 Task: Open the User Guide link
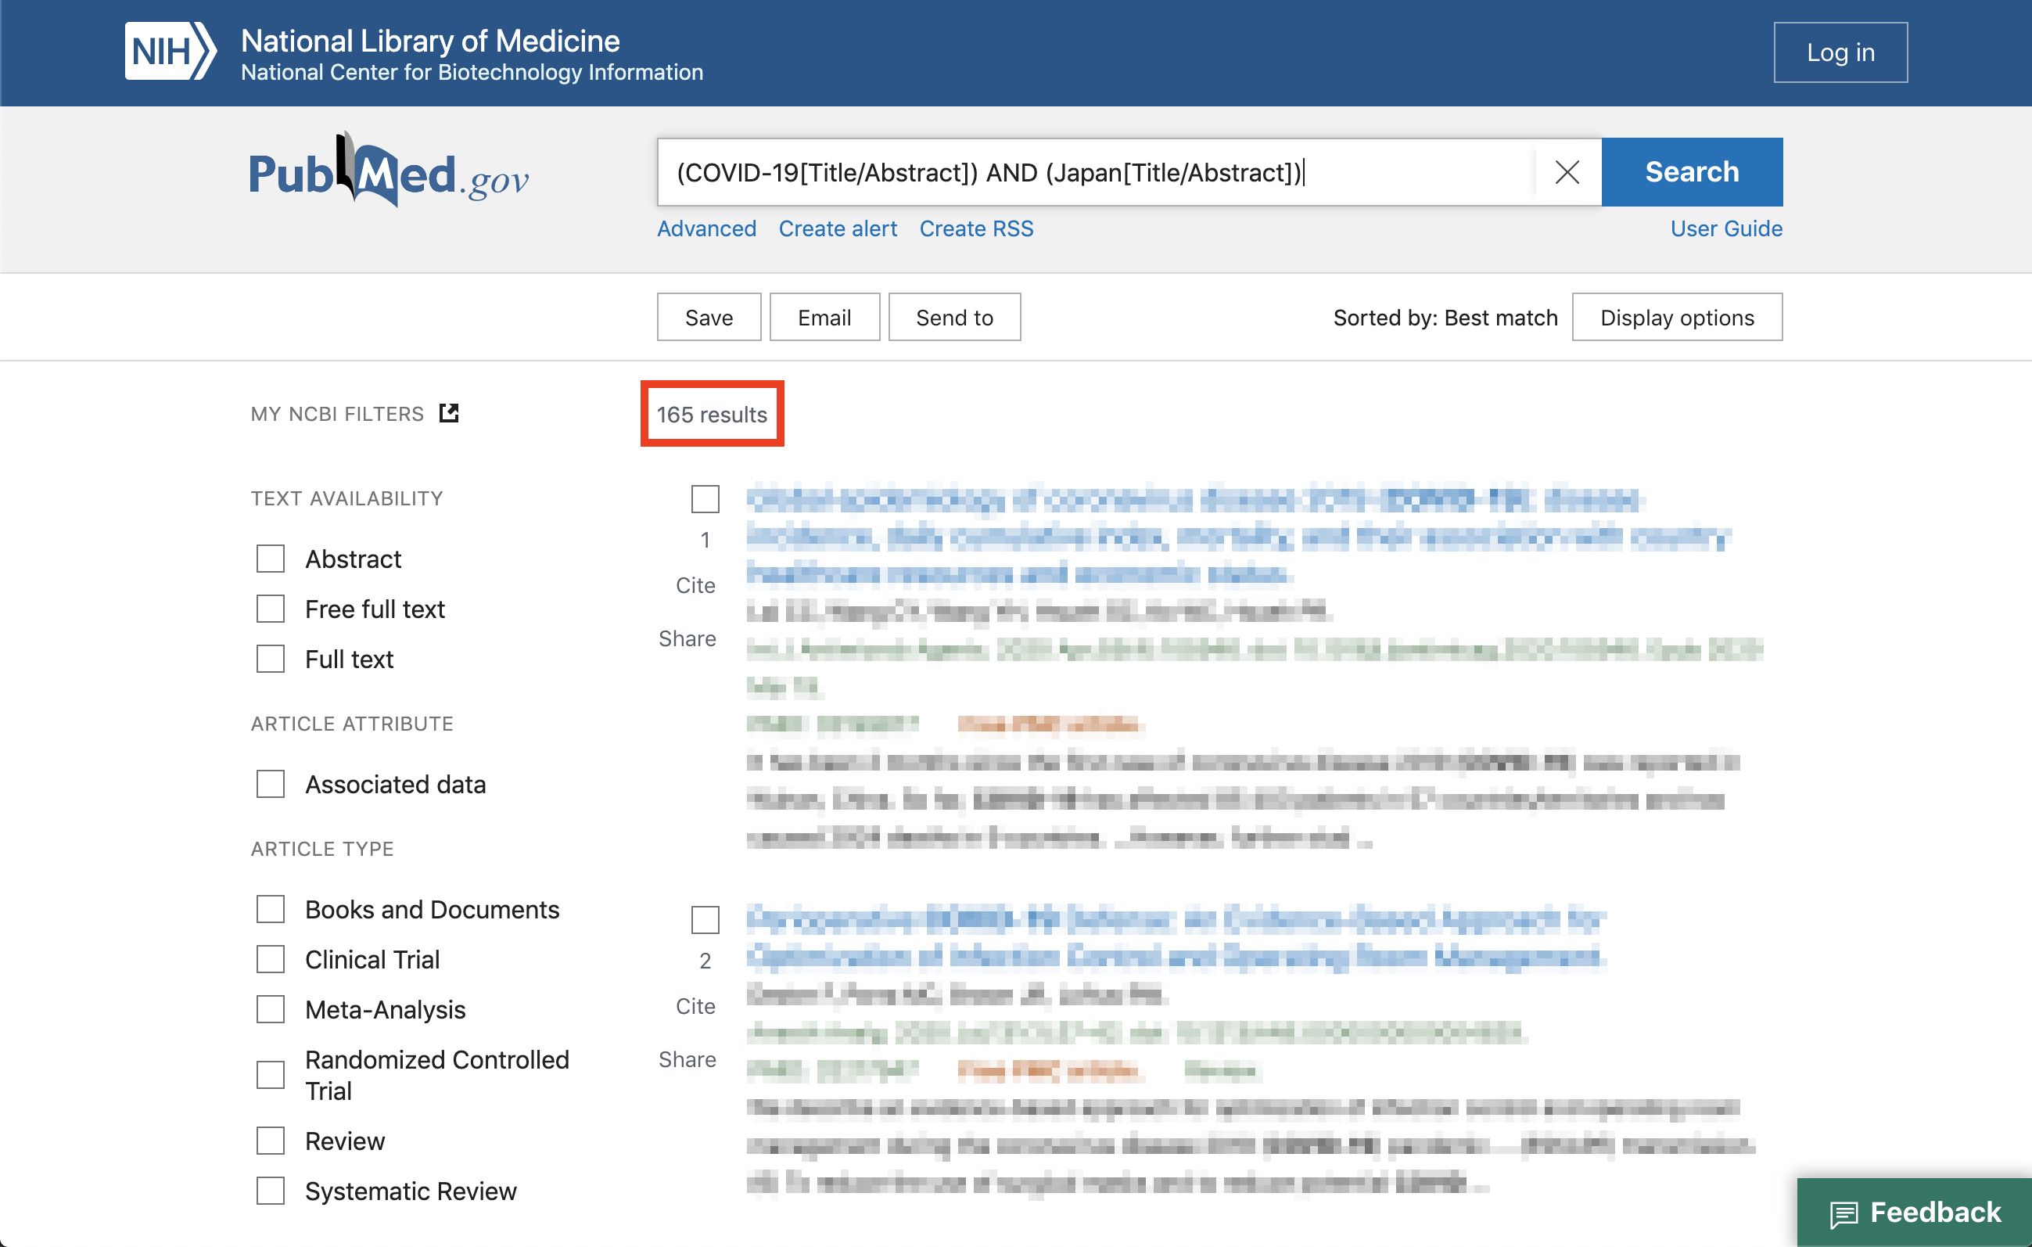coord(1726,228)
